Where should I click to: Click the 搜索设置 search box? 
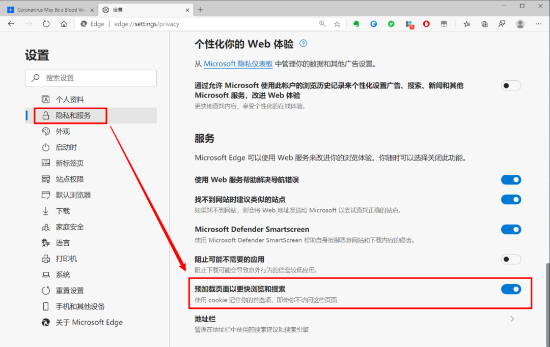91,78
